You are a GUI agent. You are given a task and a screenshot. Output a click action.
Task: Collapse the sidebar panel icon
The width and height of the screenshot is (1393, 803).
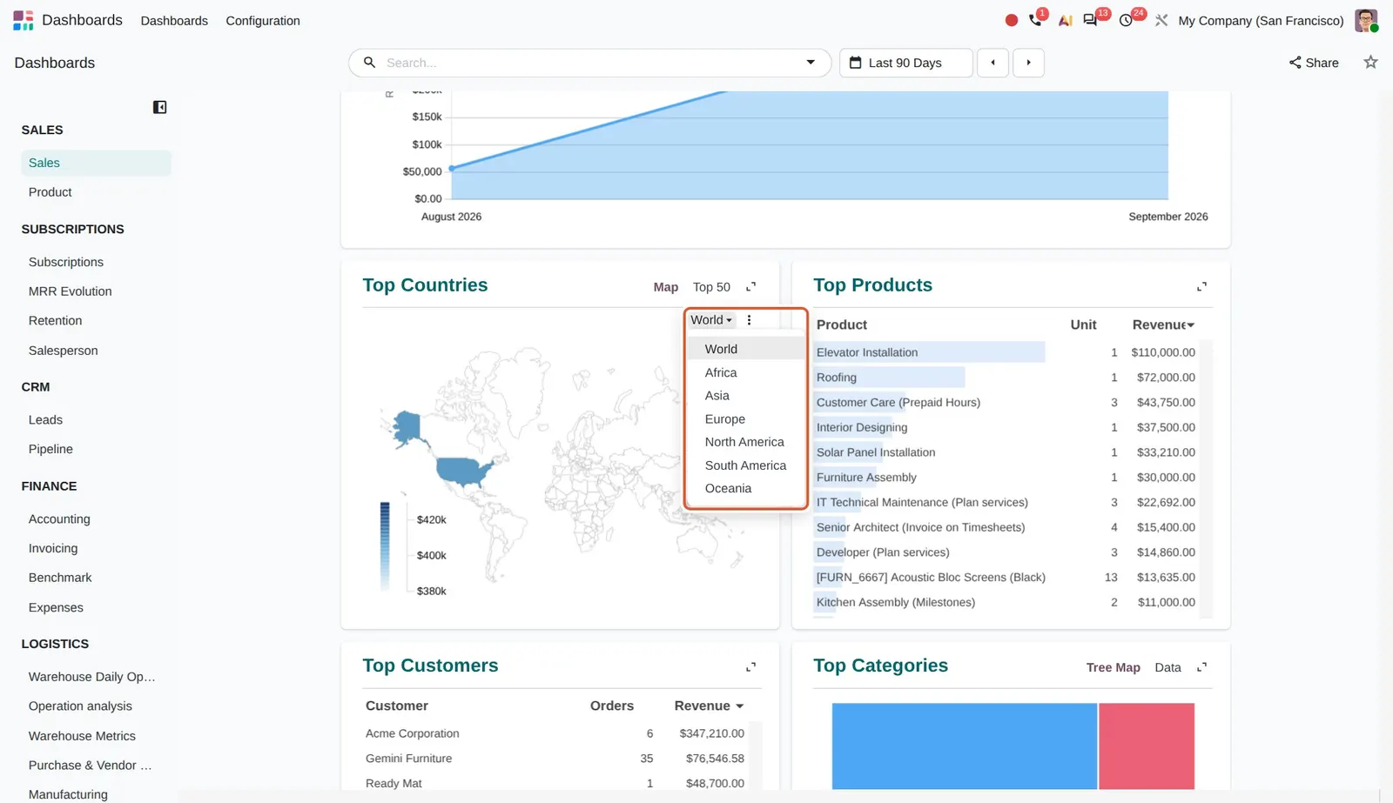click(x=159, y=107)
